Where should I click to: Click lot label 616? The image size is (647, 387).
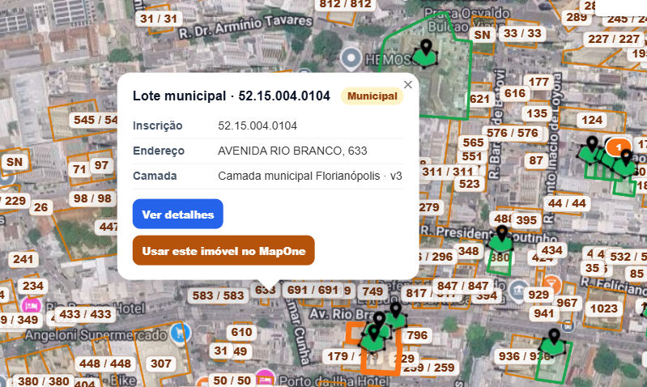coord(515,93)
